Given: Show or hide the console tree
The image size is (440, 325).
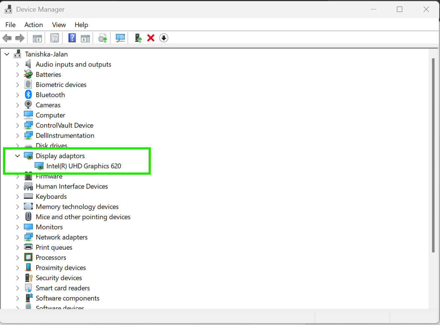Looking at the screenshot, I should pyautogui.click(x=37, y=38).
